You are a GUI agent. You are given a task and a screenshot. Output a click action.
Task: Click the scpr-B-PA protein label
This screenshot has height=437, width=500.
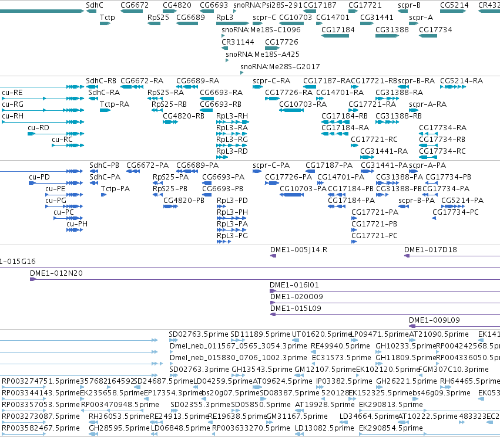pyautogui.click(x=417, y=201)
